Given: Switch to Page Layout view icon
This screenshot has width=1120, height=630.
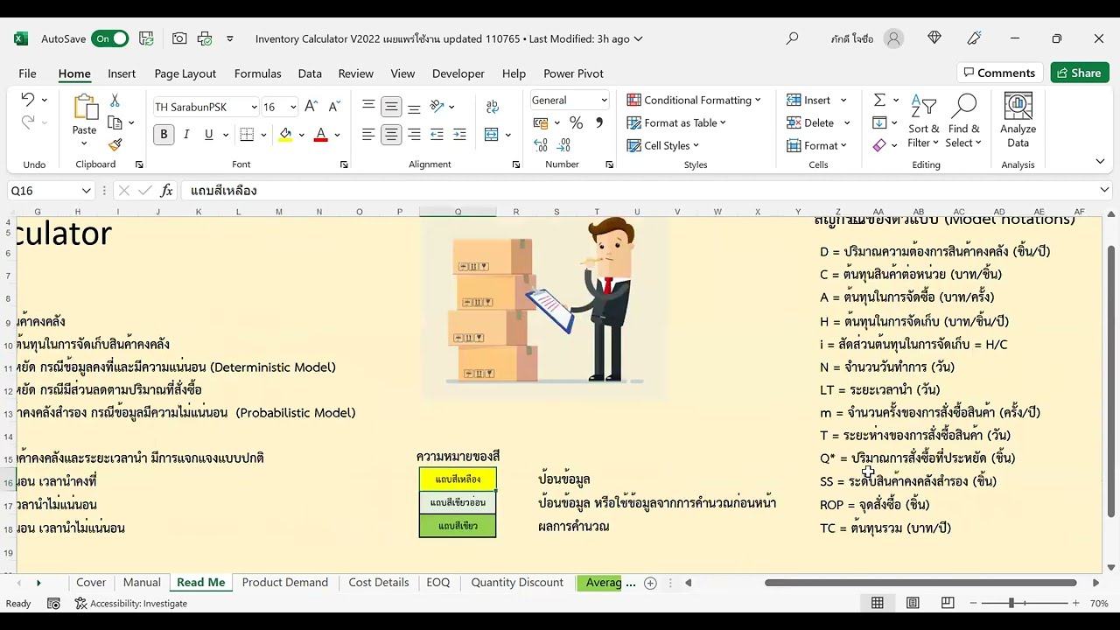Looking at the screenshot, I should pos(913,603).
